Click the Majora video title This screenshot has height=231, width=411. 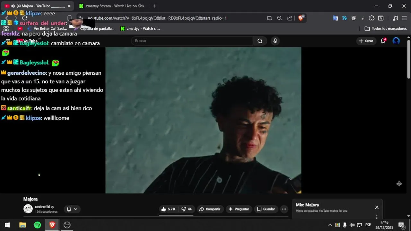click(x=31, y=199)
